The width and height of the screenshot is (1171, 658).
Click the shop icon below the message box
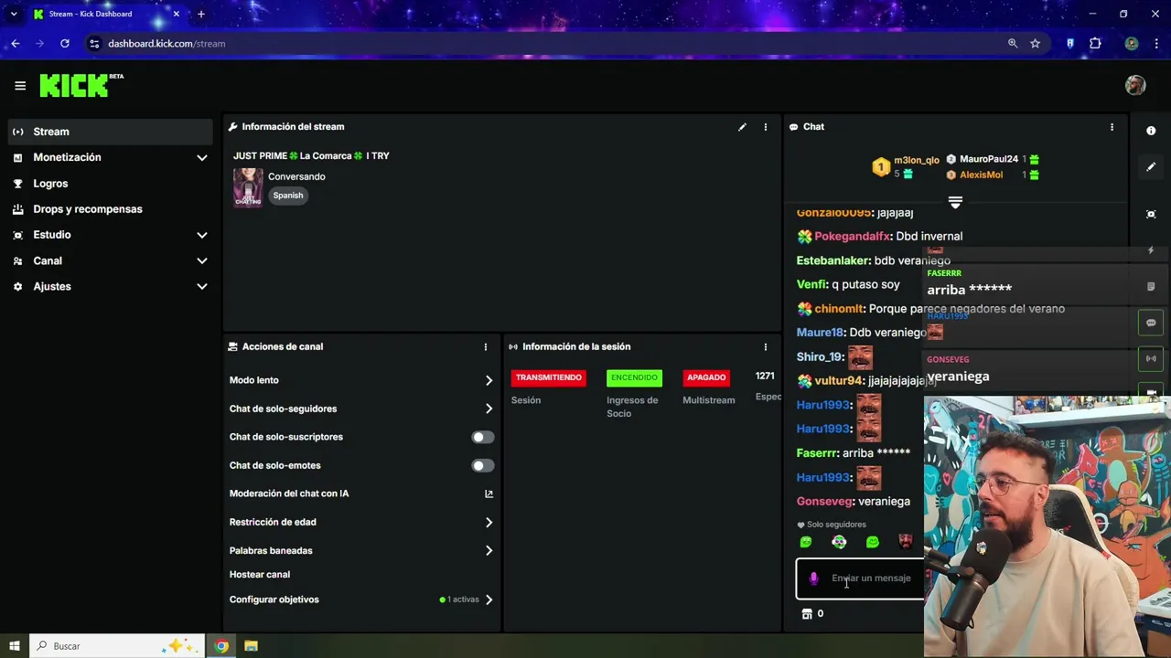(x=807, y=614)
